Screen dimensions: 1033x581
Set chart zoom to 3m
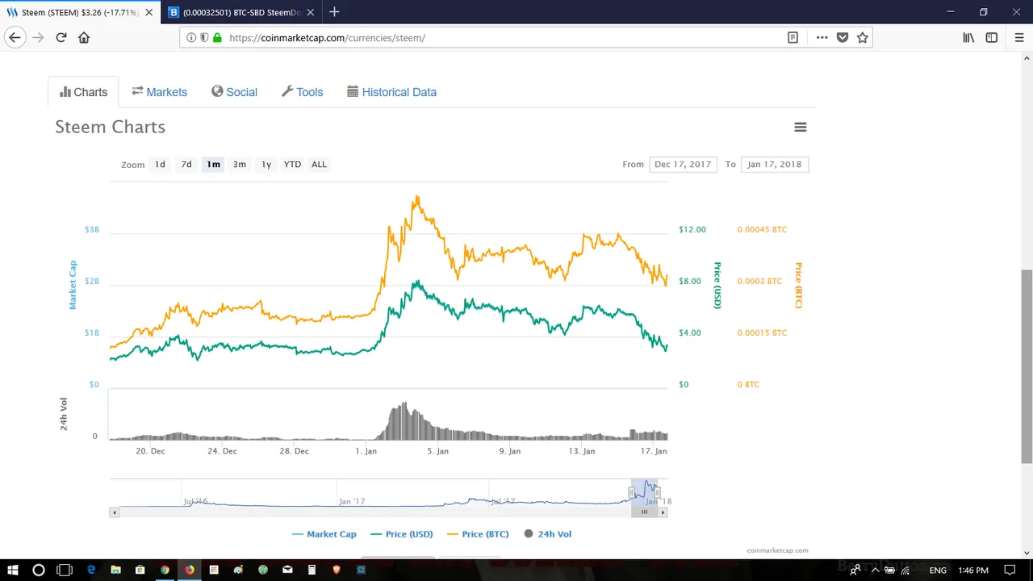point(240,164)
